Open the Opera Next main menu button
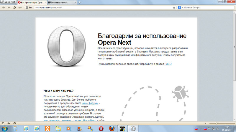Viewport: 236px width, 132px height. pyautogui.click(x=8, y=2)
